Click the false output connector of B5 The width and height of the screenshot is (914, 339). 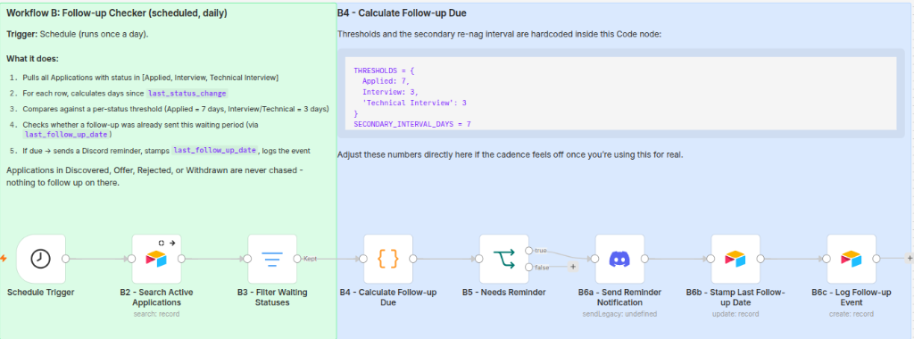pos(528,267)
